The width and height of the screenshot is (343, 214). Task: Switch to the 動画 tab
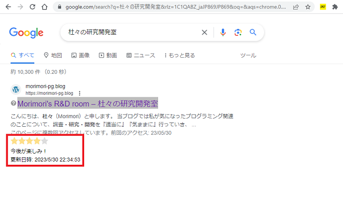pos(108,56)
